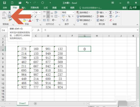Click the Share button
Screen dimensions: 140x107
point(133,8)
